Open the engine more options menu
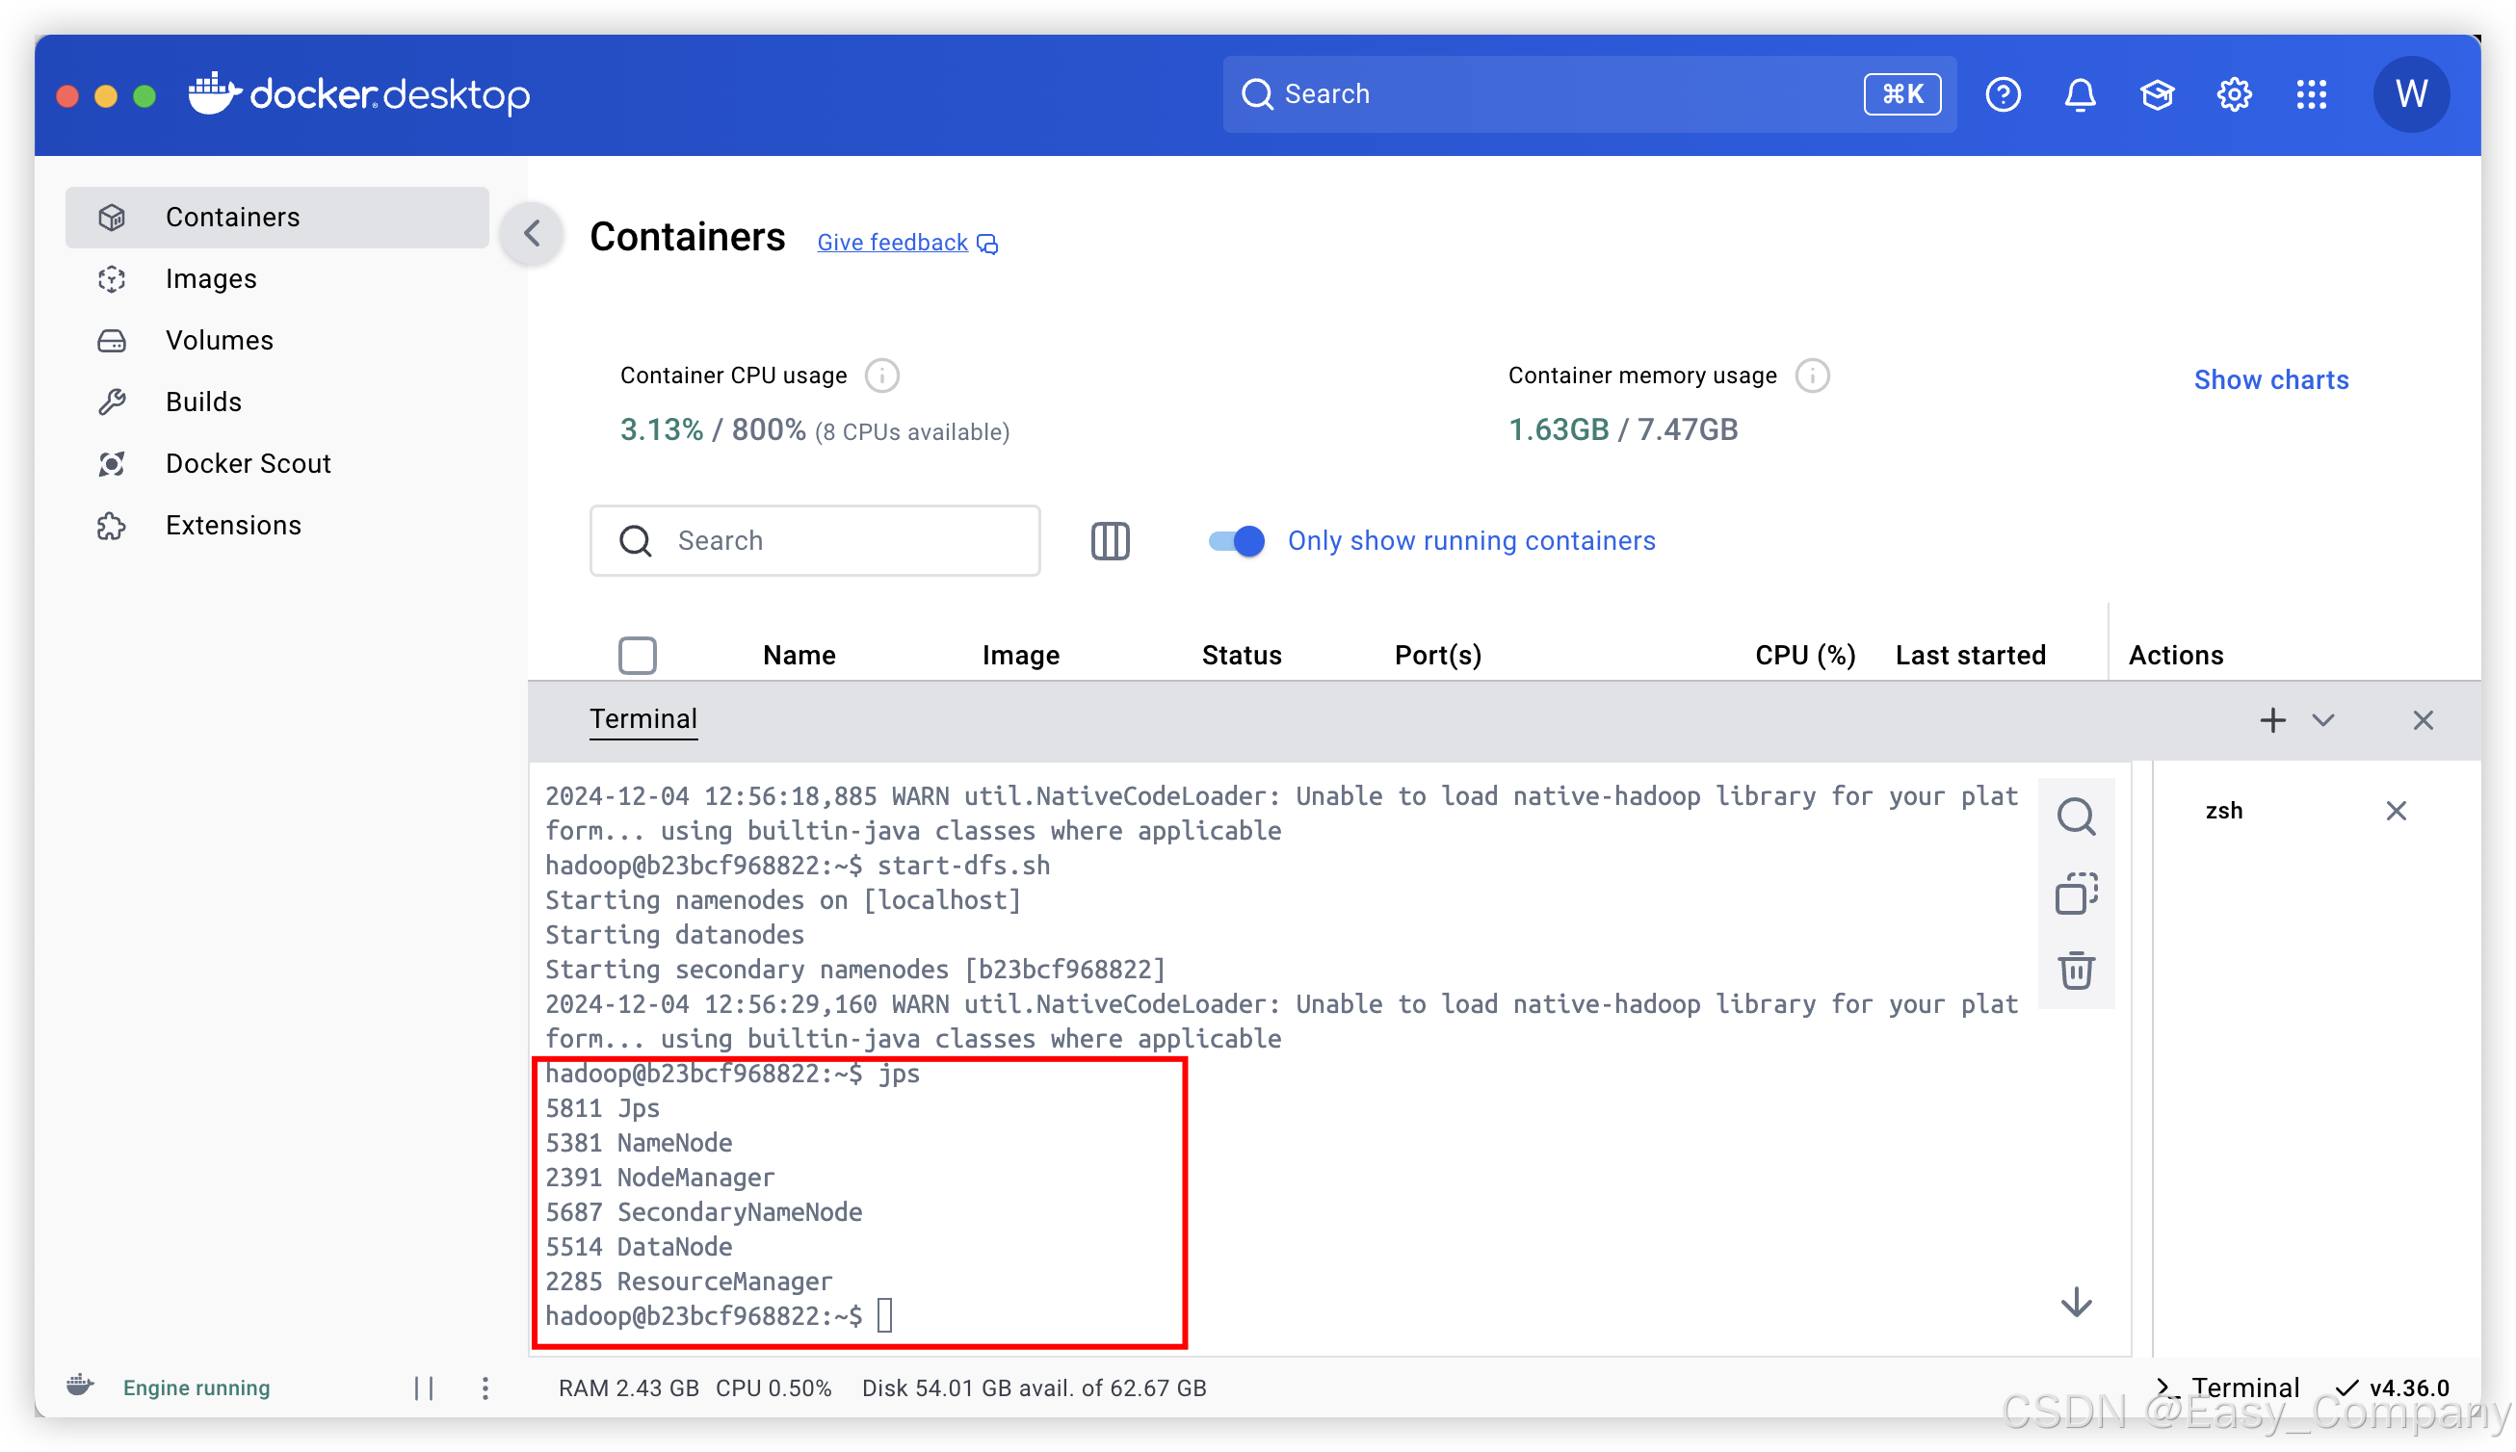 point(485,1388)
